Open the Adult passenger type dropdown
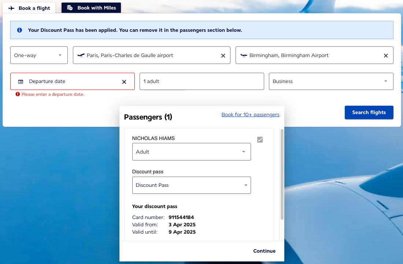Viewport: 403px width, 264px height. pos(192,152)
